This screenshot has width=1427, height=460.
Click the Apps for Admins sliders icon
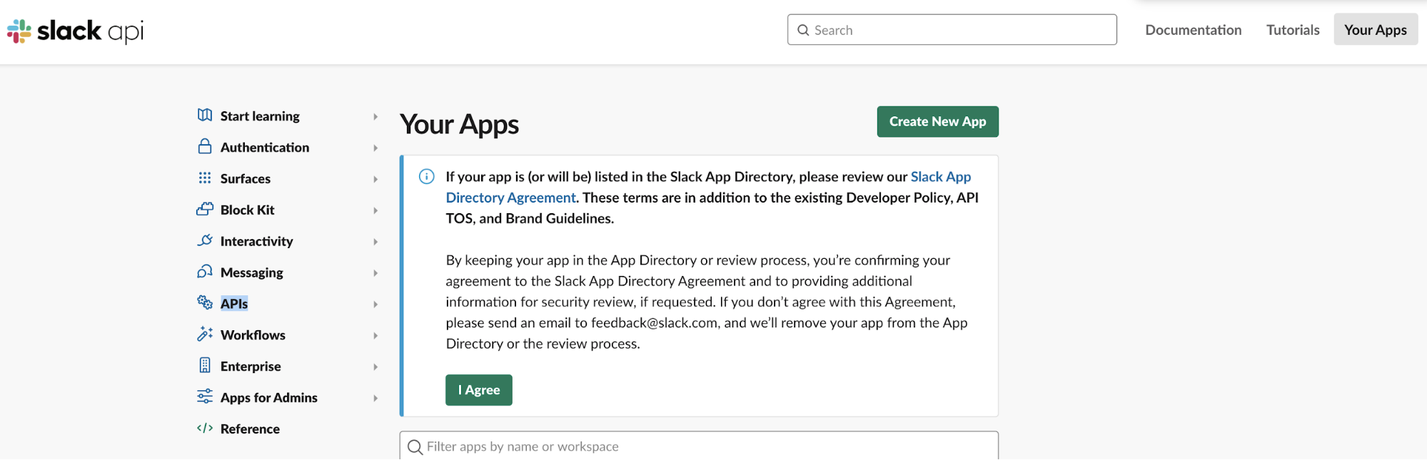205,397
